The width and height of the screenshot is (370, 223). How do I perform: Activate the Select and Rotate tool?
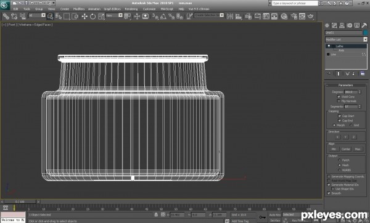coord(92,16)
